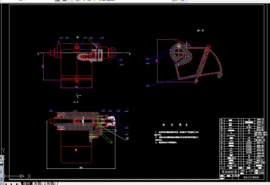Screen dimensions: 270x185
Task: Click balloon number 16 in A-A view
Action: [x=127, y=138]
